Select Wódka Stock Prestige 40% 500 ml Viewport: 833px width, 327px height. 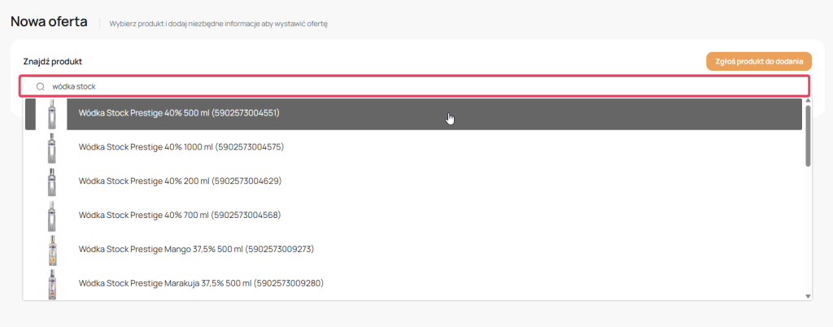pos(179,113)
